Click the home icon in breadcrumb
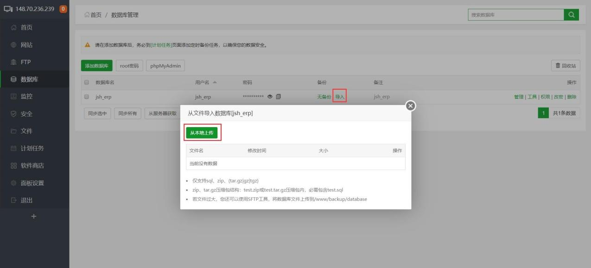Image resolution: width=591 pixels, height=268 pixels. 87,15
